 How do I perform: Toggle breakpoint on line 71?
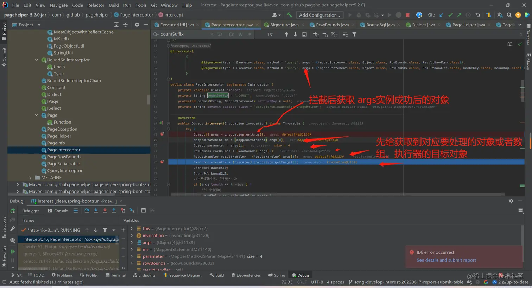[162, 134]
